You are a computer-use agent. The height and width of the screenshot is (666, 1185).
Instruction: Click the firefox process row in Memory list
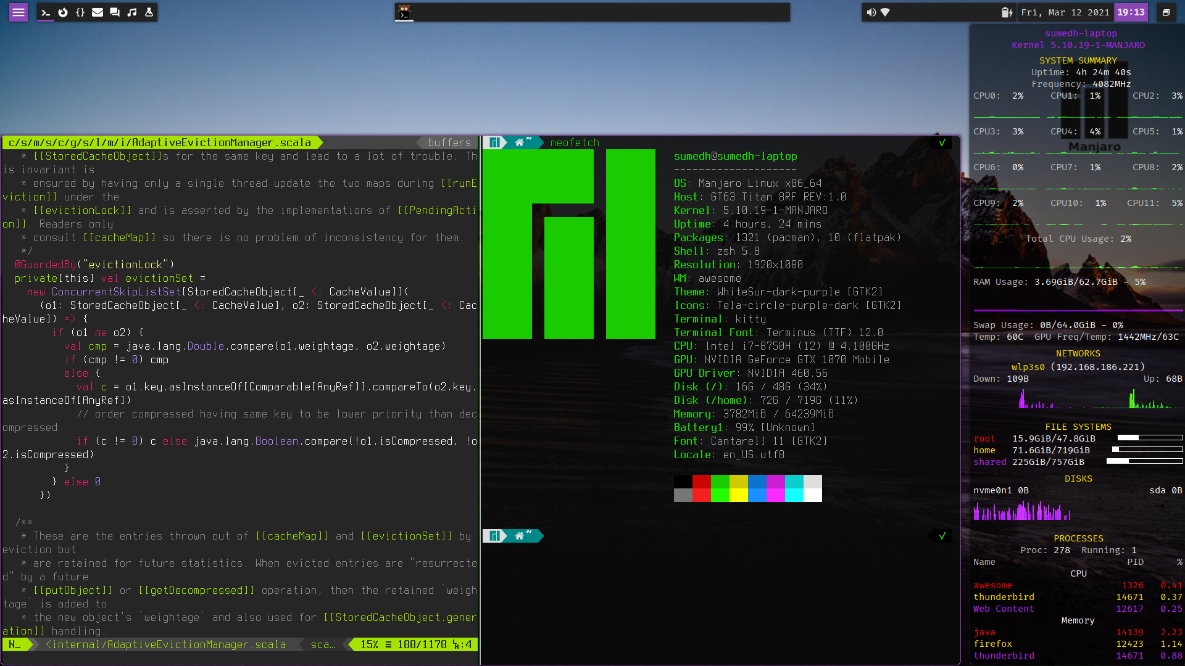[x=1078, y=644]
